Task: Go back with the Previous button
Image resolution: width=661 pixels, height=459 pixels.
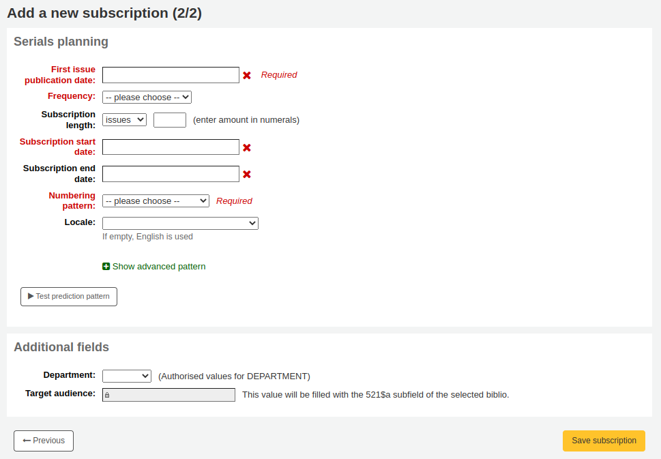Action: (44, 441)
